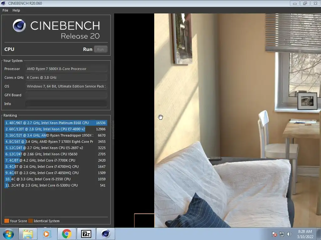Open Google Chrome from the taskbar
Image resolution: width=321 pixels, height=240 pixels.
click(x=66, y=234)
